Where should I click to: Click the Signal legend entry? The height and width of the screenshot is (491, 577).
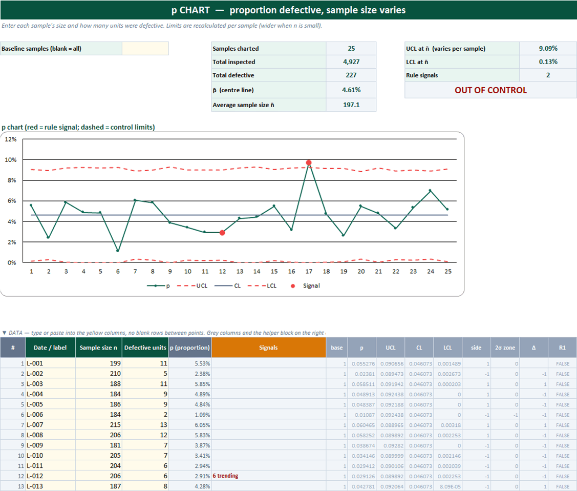point(305,286)
